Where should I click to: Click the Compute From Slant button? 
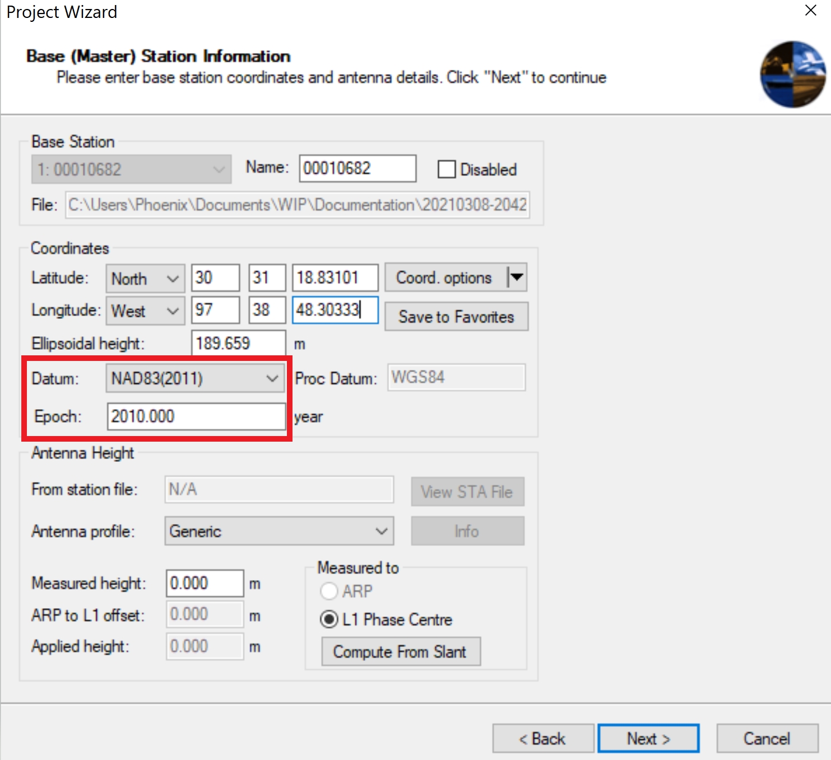[x=400, y=652]
